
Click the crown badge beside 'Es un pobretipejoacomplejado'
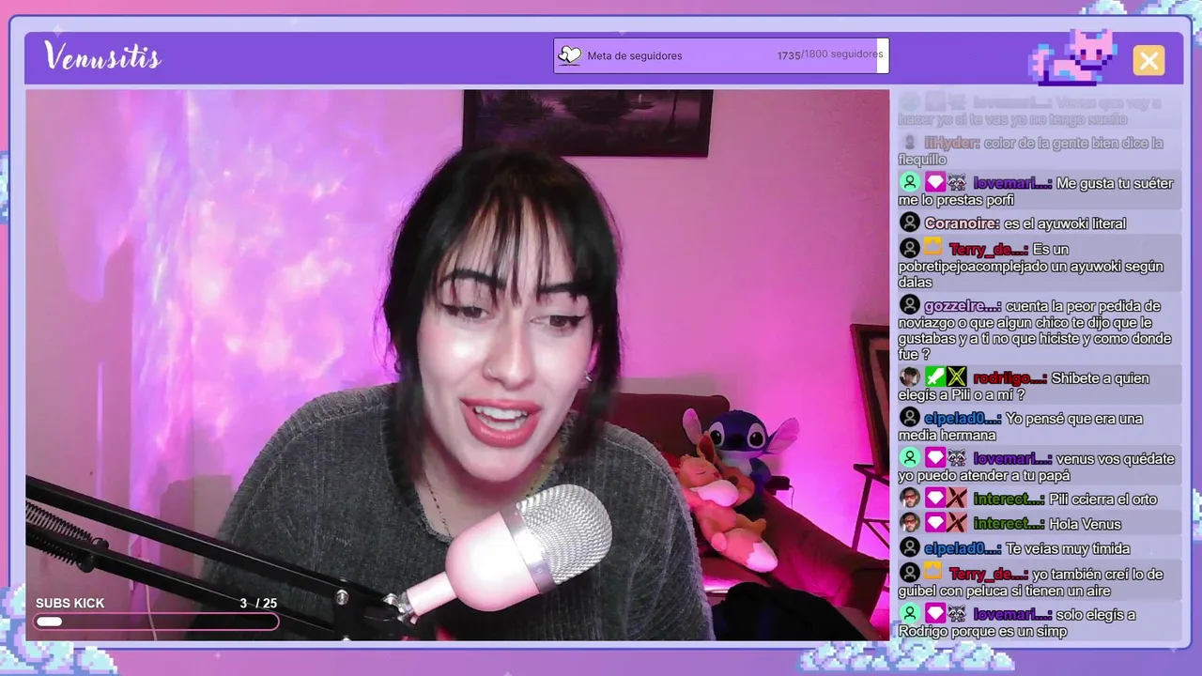pos(933,248)
